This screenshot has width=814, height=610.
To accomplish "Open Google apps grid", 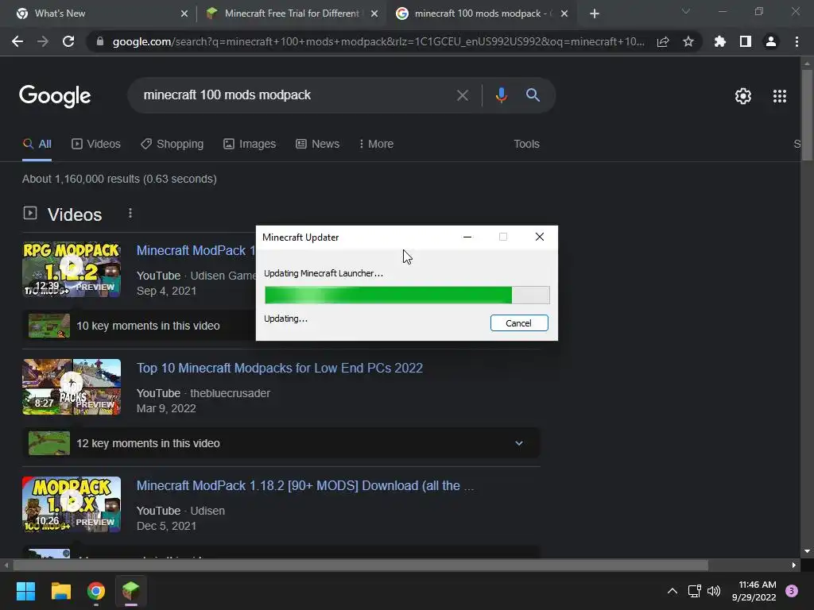I will coord(780,96).
